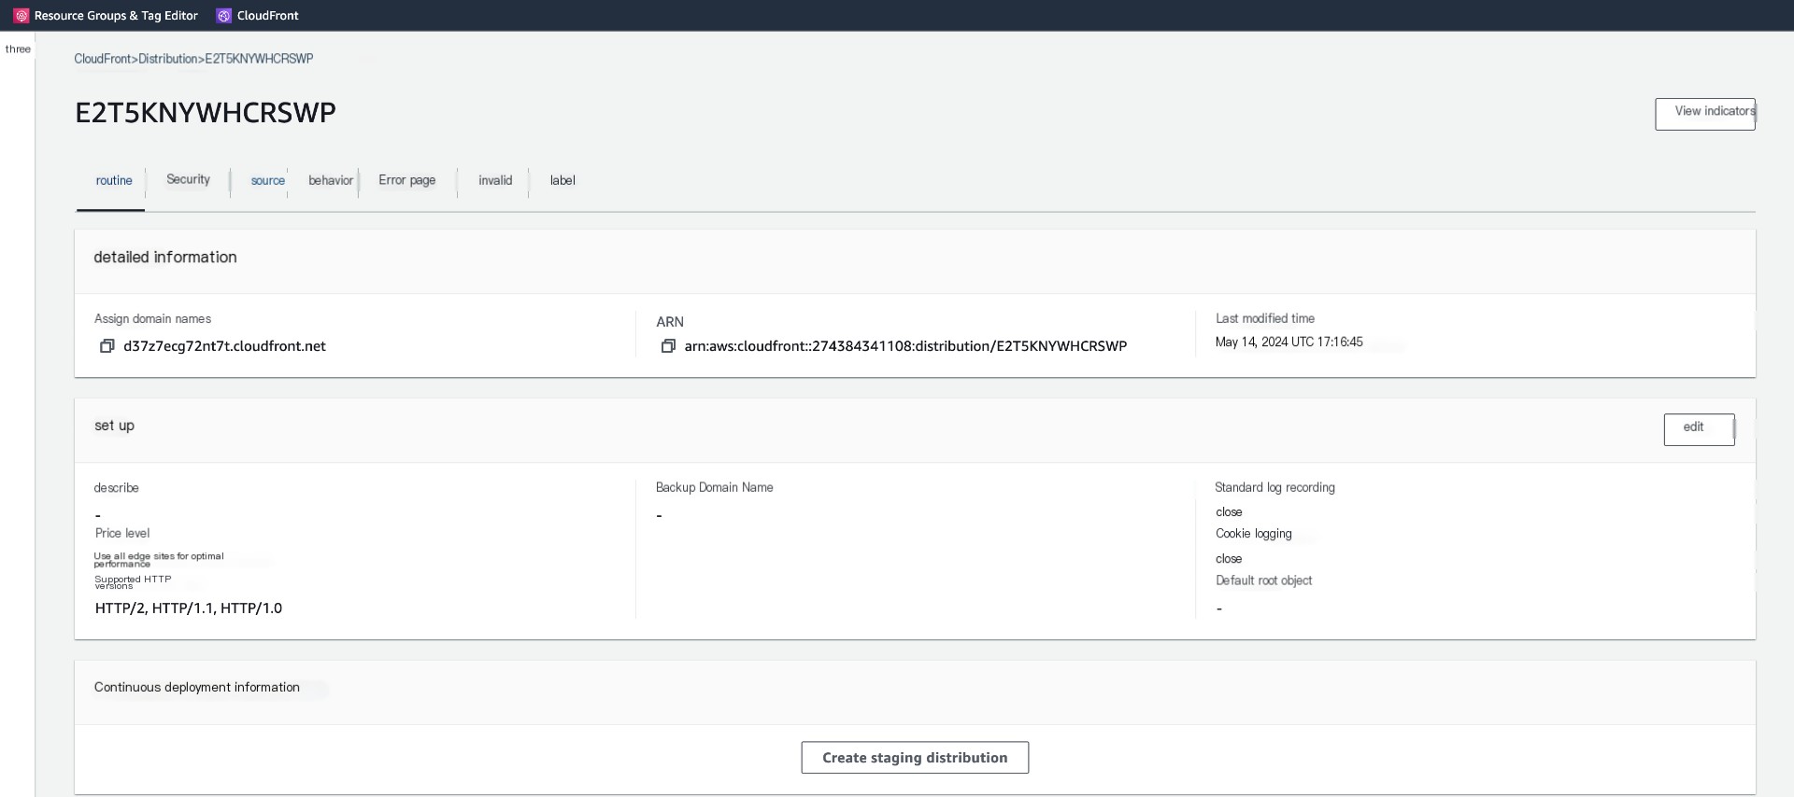Copy the cloudfront.net domain name icon
This screenshot has width=1794, height=797.
point(107,346)
